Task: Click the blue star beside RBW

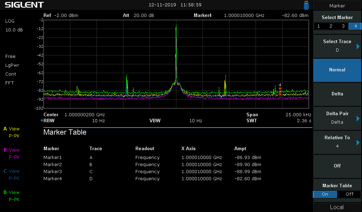Action: 42,120
